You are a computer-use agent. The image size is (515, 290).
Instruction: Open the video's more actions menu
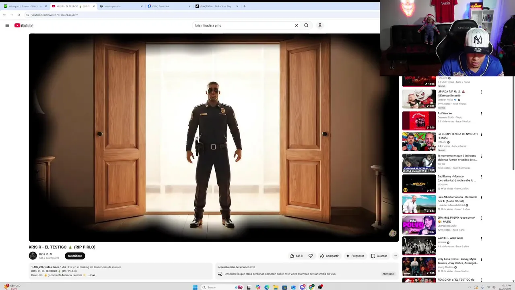[x=395, y=256]
